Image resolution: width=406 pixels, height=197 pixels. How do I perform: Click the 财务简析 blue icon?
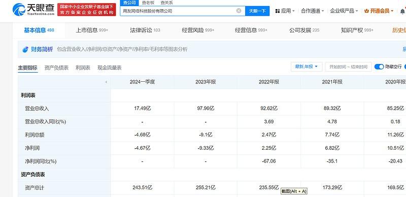25,49
